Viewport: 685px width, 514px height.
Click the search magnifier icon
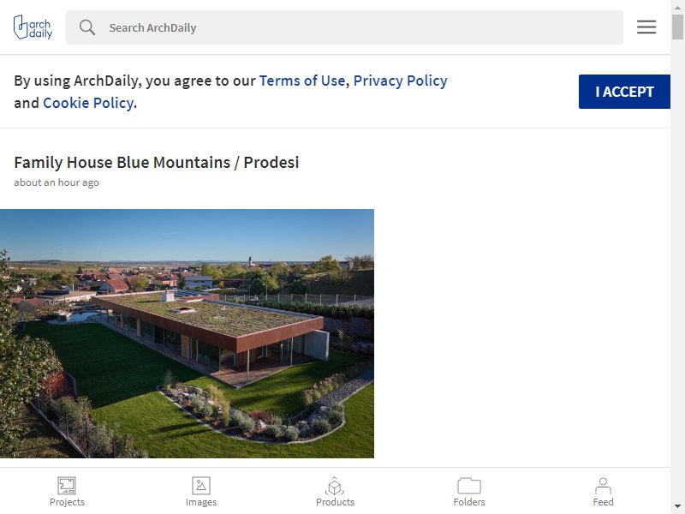click(87, 27)
